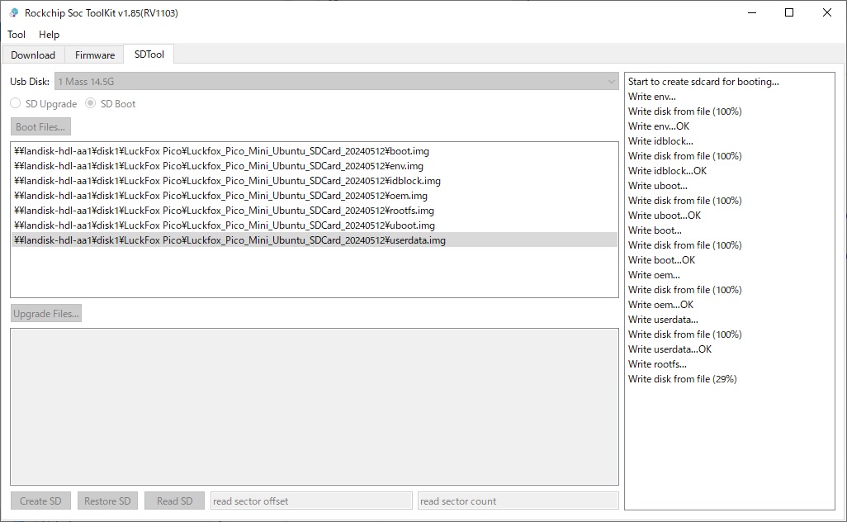Select the boot.img file row
This screenshot has height=522, width=847.
315,151
